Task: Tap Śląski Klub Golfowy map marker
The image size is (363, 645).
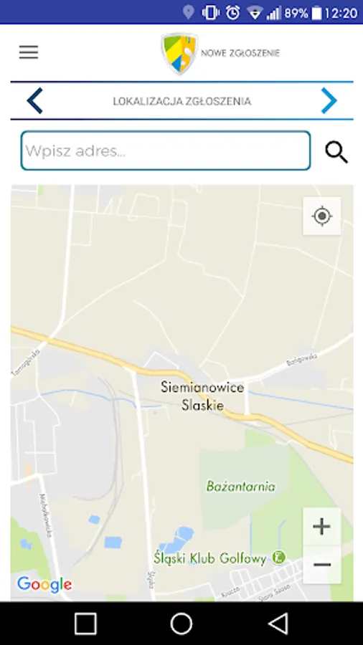Action: coord(280,558)
